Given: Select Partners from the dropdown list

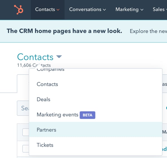Looking at the screenshot, I should pos(95,130).
